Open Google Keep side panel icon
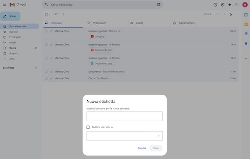Screen dimensions: 250x159 246,24
